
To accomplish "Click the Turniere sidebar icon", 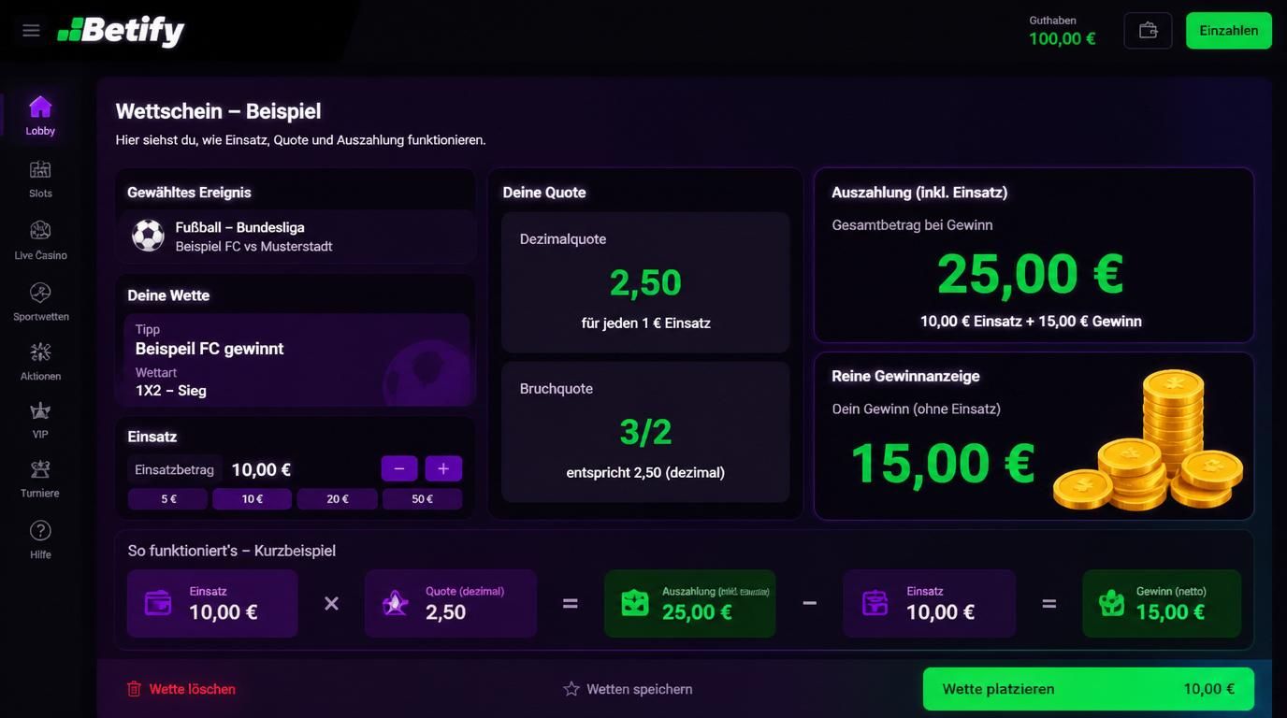I will coord(40,469).
